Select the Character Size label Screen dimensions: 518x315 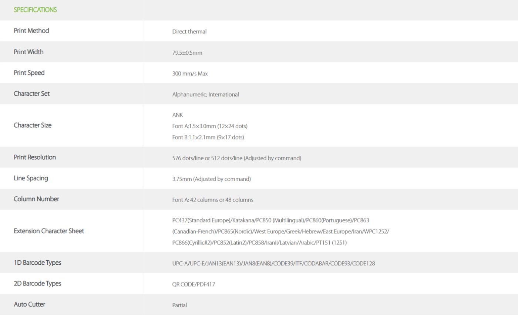(x=33, y=125)
